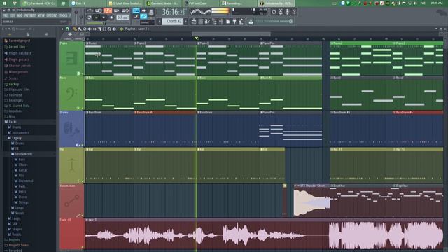Click the power-style icon in top toolbar
Screen dimensions: 448x252
point(274,12)
